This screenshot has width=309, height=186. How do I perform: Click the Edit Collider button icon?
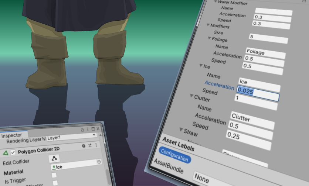point(54,158)
